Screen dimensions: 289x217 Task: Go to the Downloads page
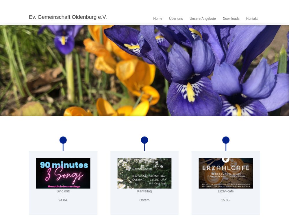(x=231, y=19)
